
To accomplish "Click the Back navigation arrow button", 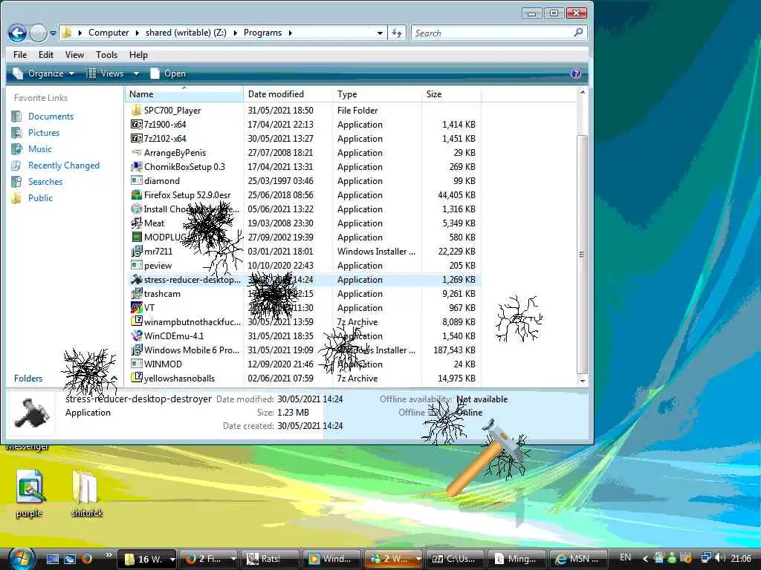I will pos(18,33).
